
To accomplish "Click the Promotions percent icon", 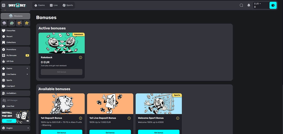I will [3, 50].
